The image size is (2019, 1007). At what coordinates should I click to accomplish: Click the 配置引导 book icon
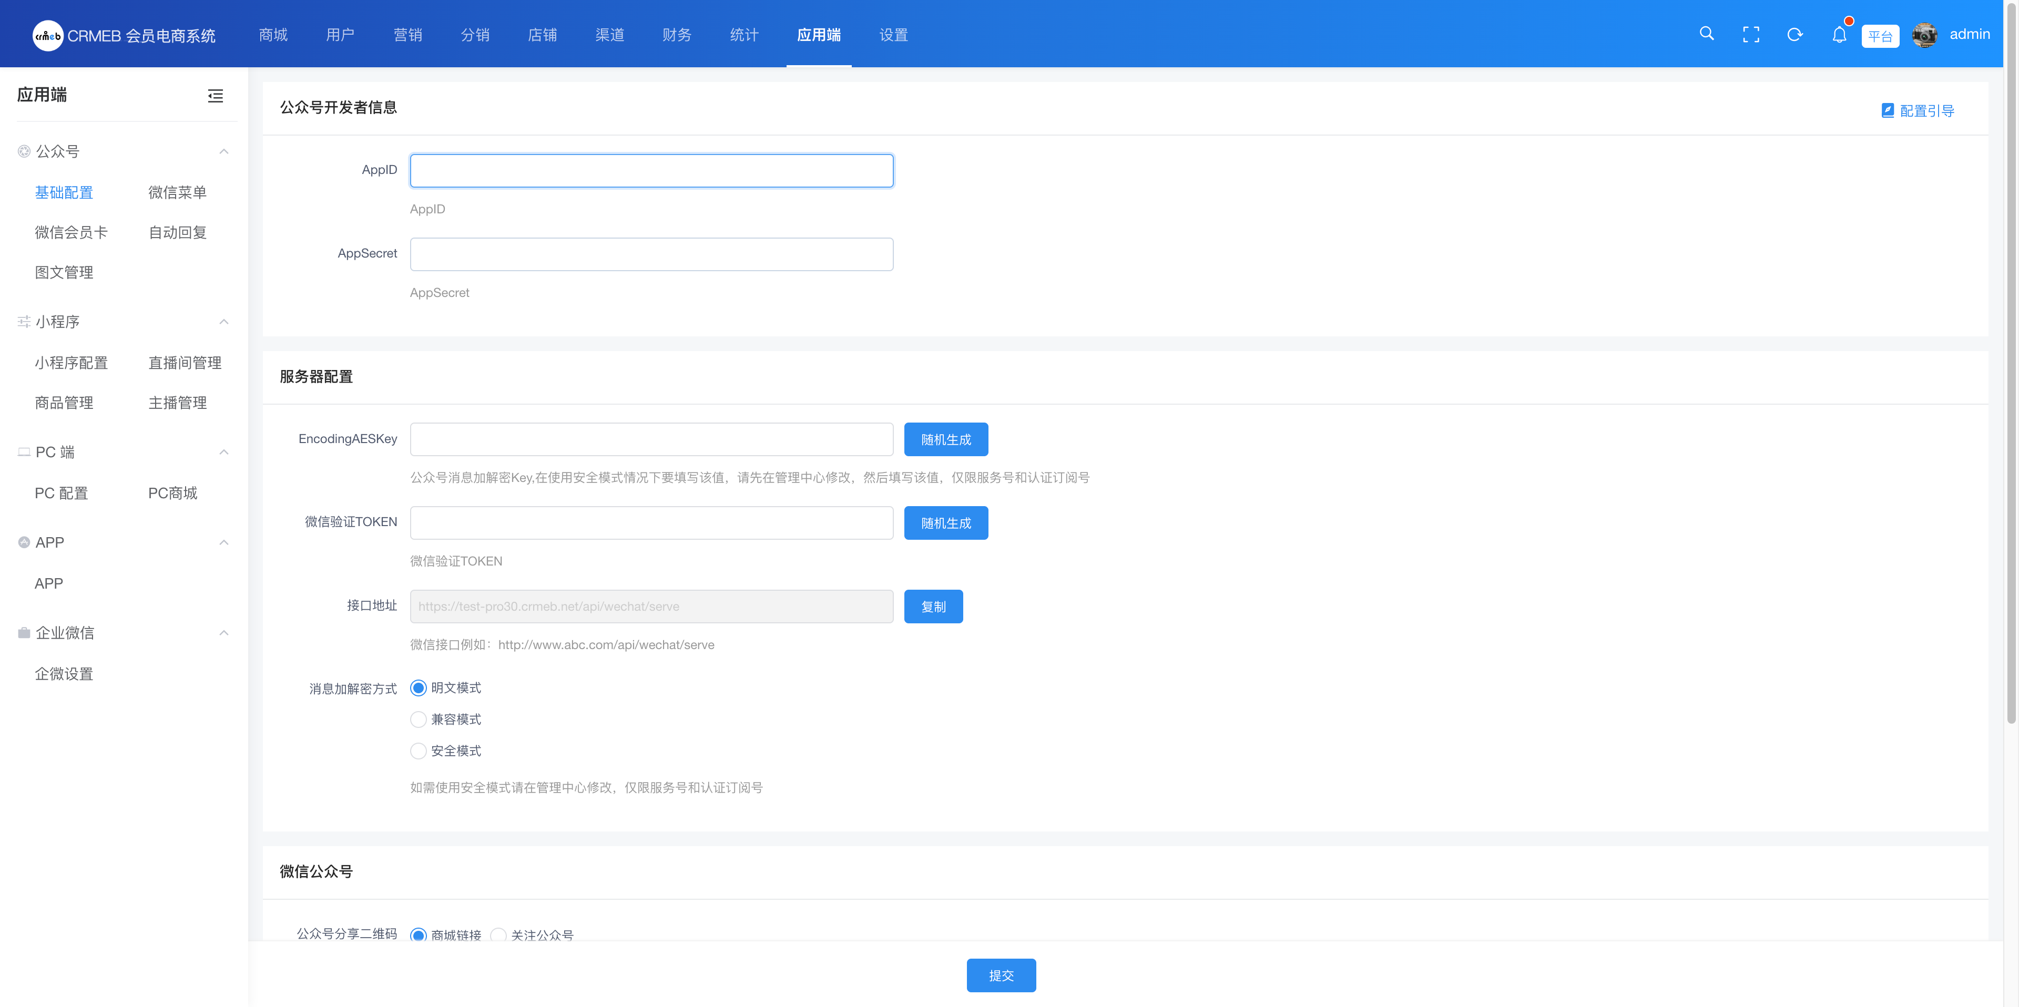click(x=1888, y=110)
